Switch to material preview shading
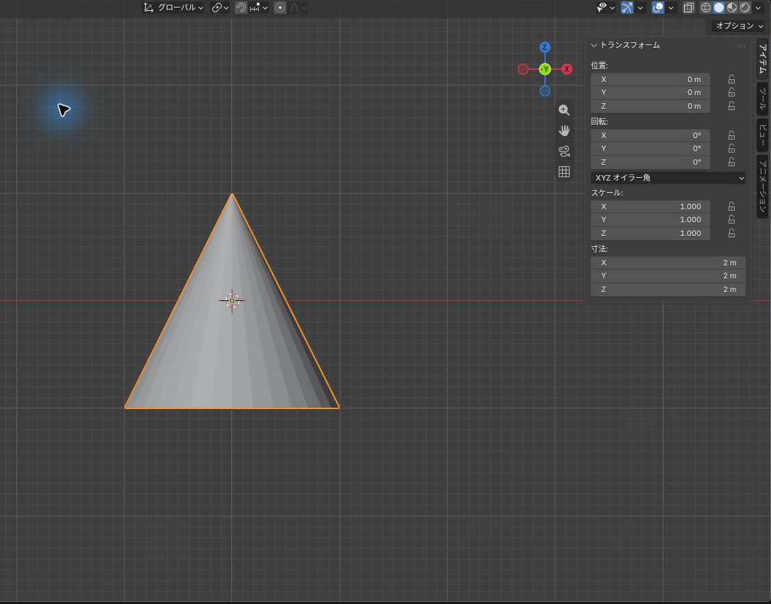Image resolution: width=771 pixels, height=604 pixels. (x=732, y=8)
